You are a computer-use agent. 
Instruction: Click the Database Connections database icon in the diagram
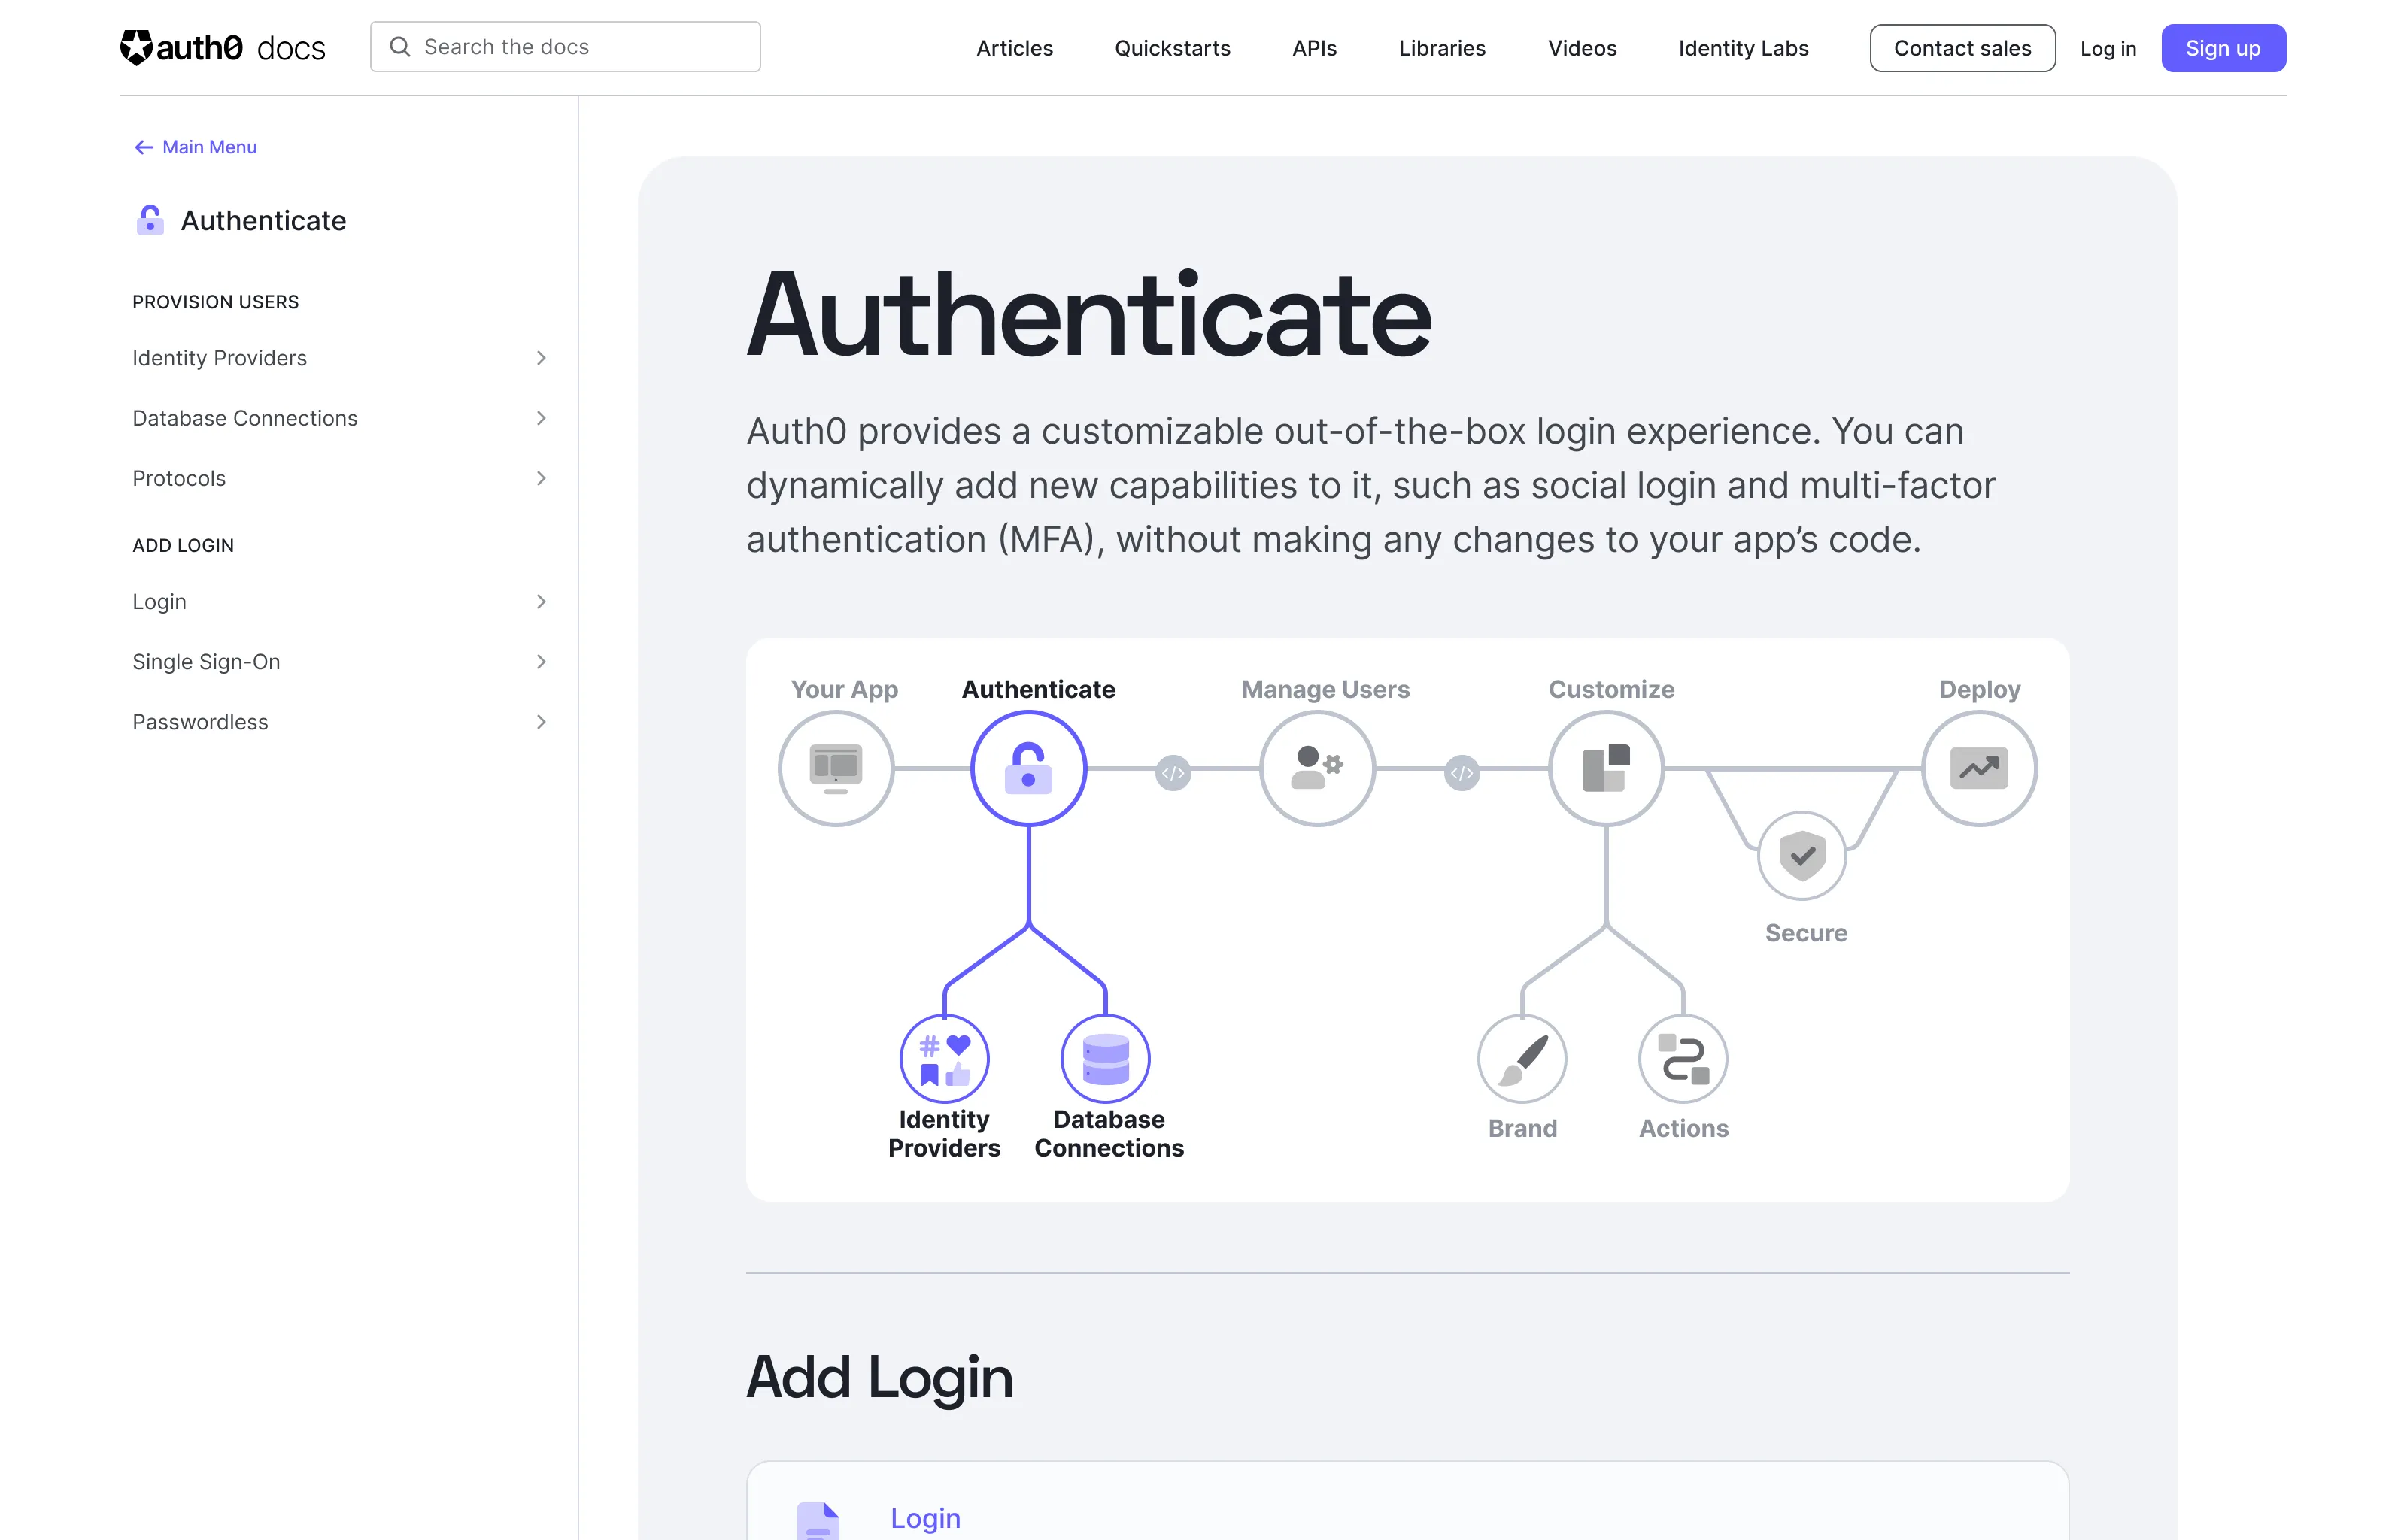tap(1106, 1058)
